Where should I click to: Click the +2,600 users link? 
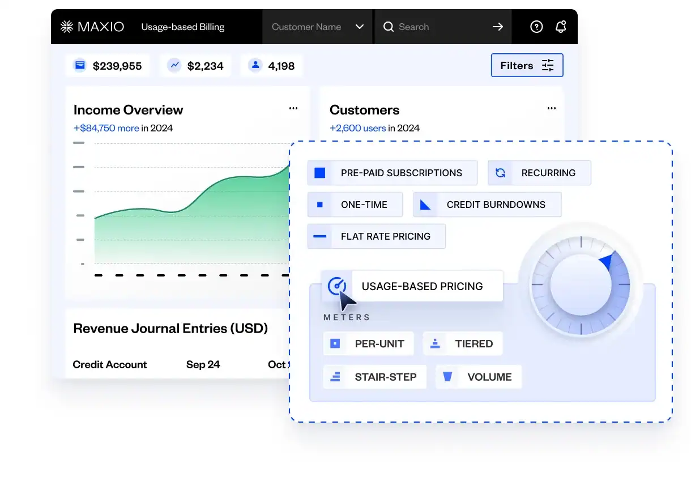coord(357,128)
